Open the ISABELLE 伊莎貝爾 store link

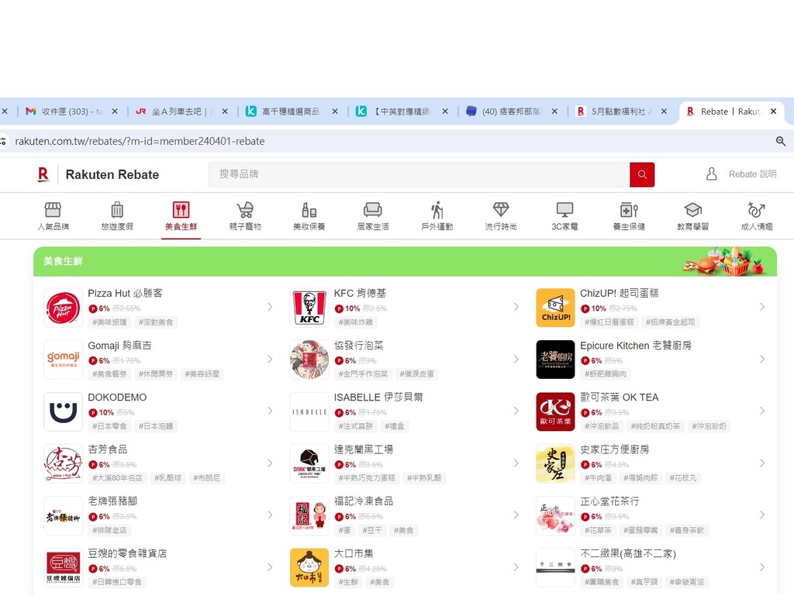click(x=378, y=398)
